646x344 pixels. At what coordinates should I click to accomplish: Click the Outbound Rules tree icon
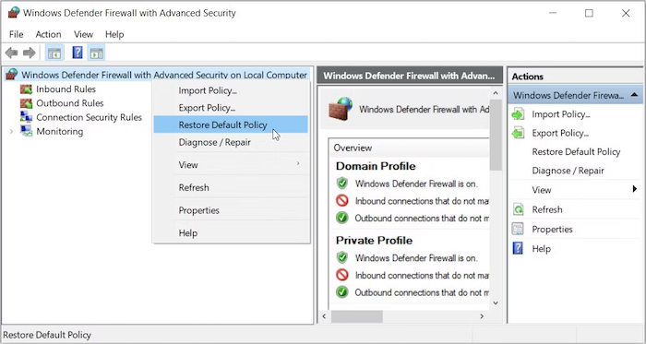tap(27, 103)
